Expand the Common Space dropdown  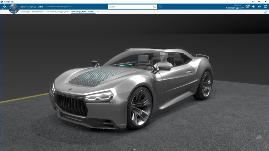click(x=235, y=8)
